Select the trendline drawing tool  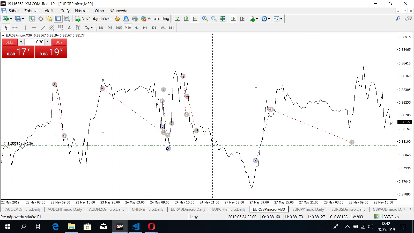tap(43, 27)
